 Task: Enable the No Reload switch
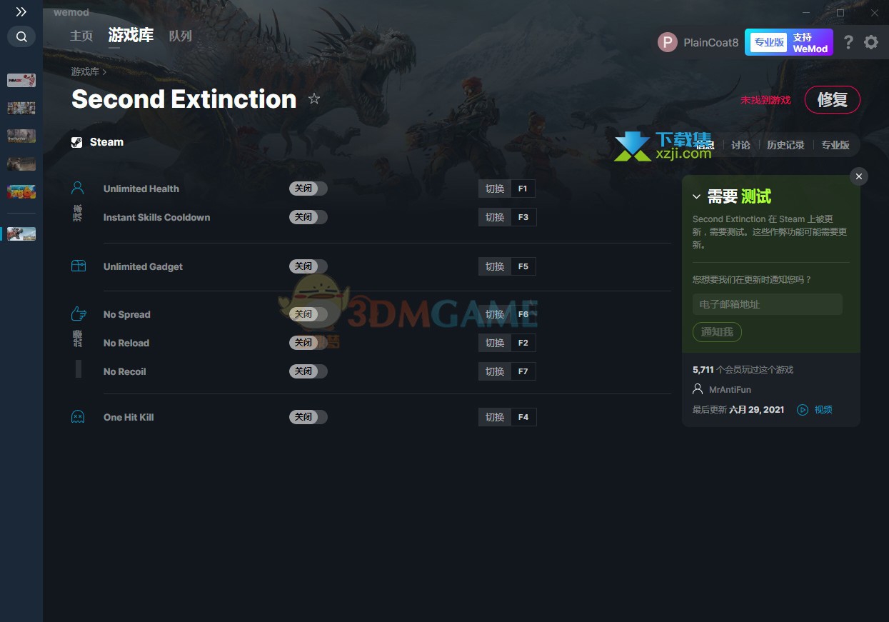(x=308, y=343)
